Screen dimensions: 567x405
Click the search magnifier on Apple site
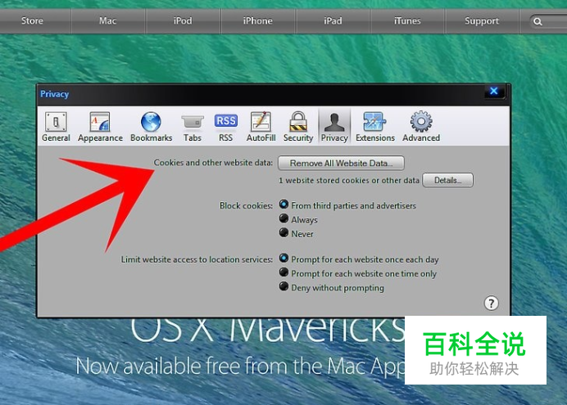pos(538,21)
